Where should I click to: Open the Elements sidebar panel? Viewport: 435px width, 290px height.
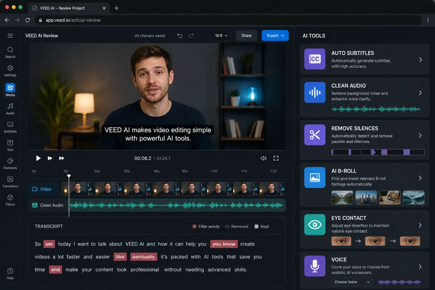tap(10, 163)
